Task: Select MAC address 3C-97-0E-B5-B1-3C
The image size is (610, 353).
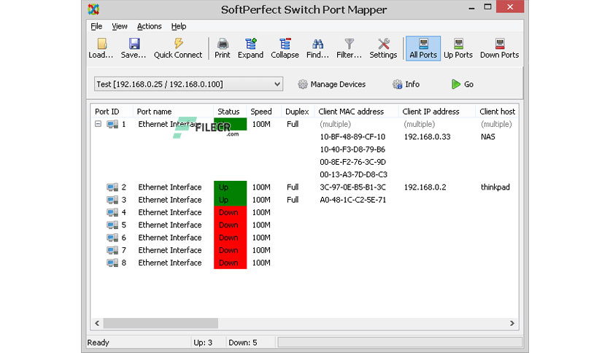Action: pos(353,187)
